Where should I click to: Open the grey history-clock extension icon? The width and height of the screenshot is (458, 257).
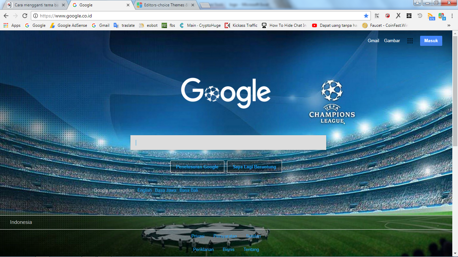pyautogui.click(x=420, y=16)
